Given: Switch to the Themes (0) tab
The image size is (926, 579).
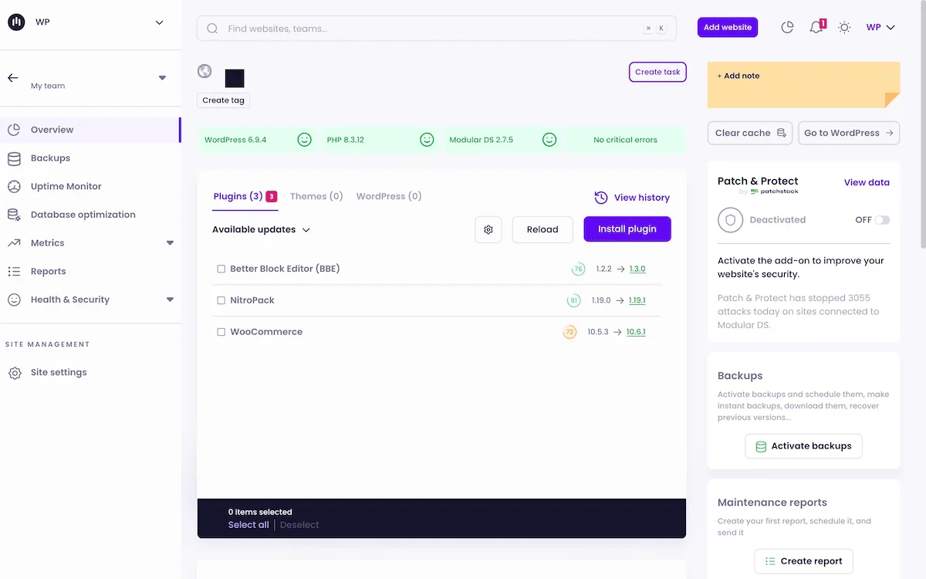Looking at the screenshot, I should point(316,196).
